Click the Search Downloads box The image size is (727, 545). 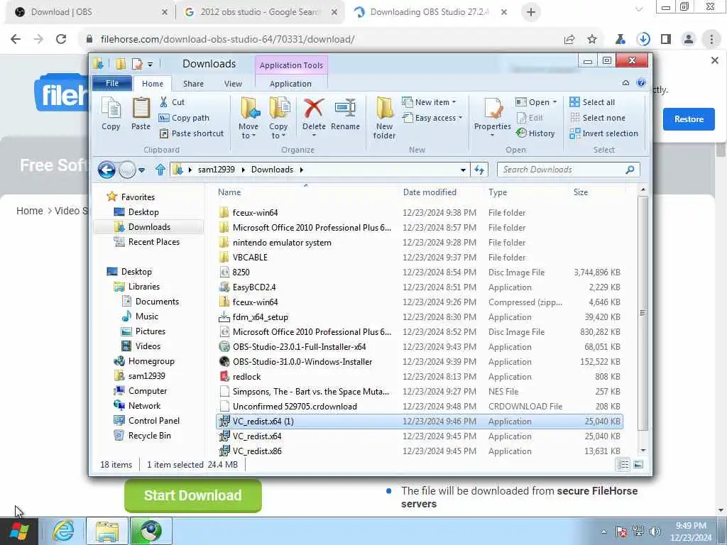[569, 170]
